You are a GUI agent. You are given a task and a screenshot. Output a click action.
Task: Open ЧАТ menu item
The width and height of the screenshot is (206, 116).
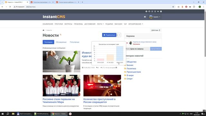125,24
